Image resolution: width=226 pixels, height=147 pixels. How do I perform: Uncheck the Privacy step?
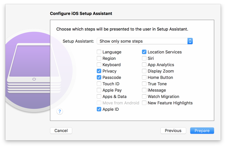click(99, 71)
